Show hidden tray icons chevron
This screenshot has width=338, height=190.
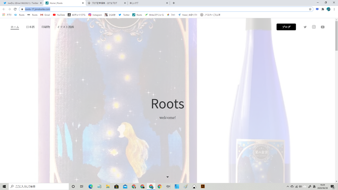coord(288,186)
